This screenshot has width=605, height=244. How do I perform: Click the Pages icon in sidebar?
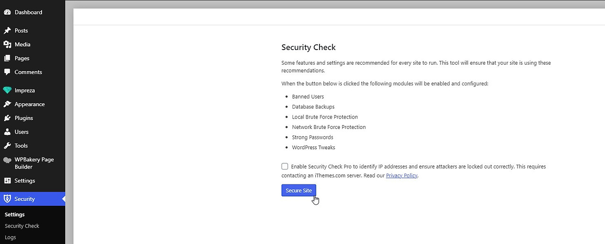coord(7,59)
